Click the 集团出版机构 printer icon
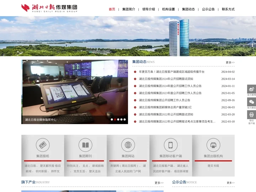The height and width of the screenshot is (192, 256). point(213,145)
